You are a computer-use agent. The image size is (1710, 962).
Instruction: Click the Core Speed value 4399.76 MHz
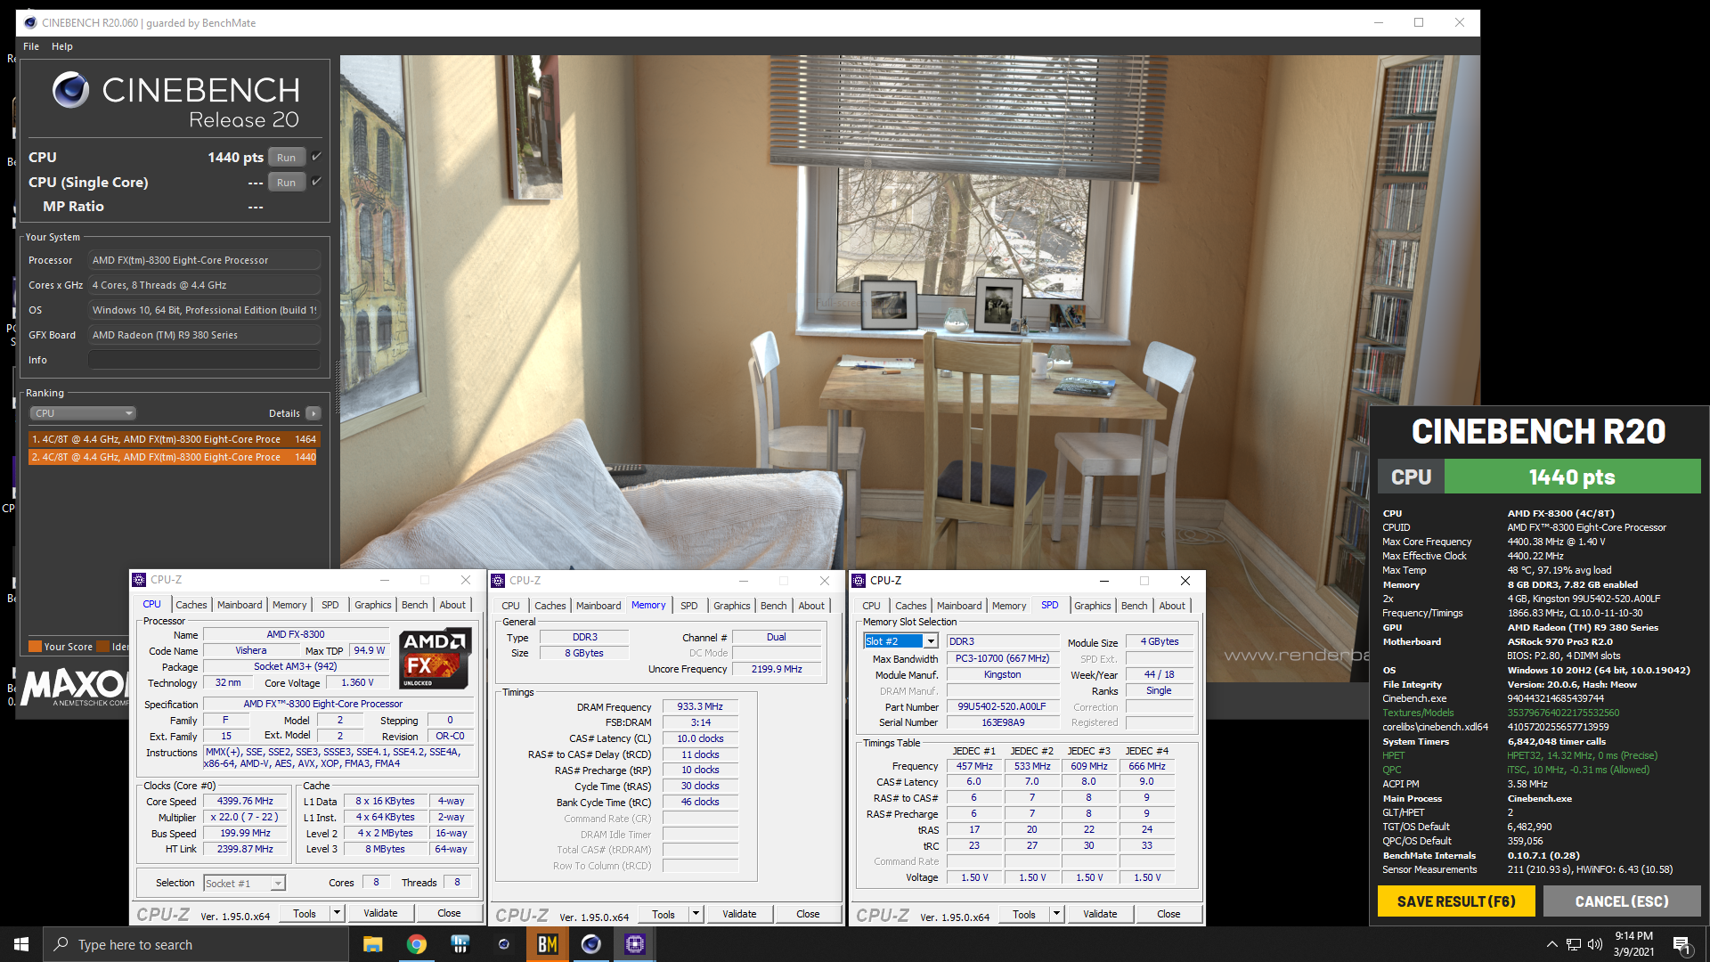pyautogui.click(x=245, y=801)
